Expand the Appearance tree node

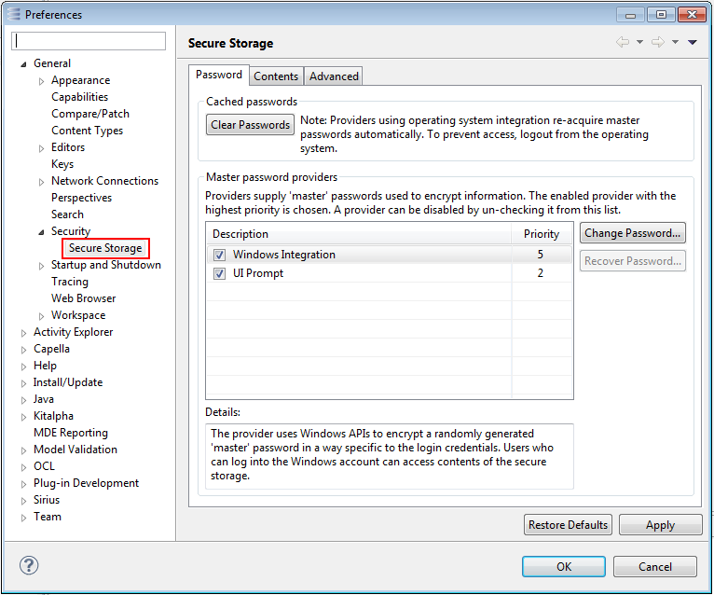coord(41,81)
